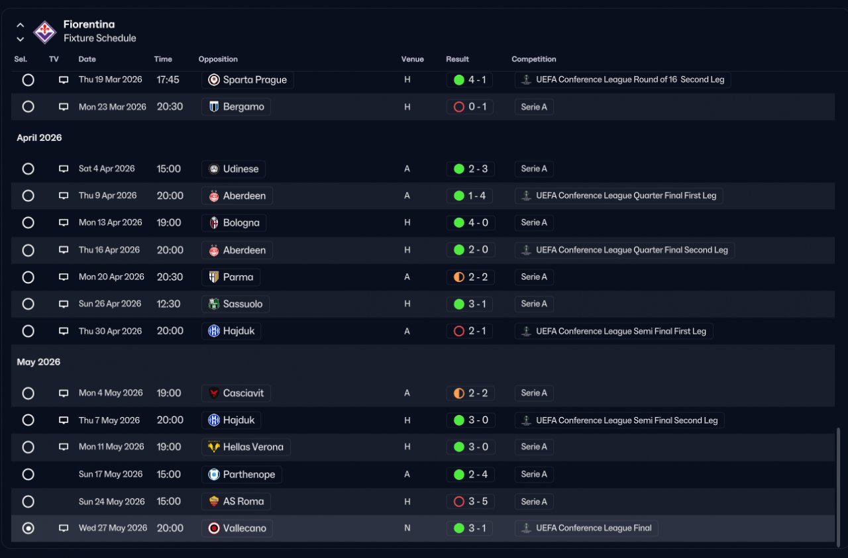Click the TV icon for Sparta Prague match
Screen dimensions: 848x558
pyautogui.click(x=64, y=79)
